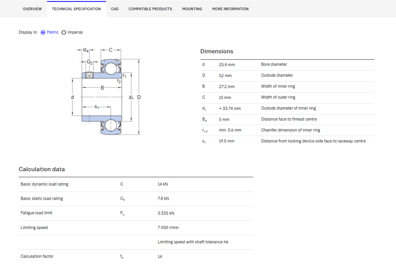The height and width of the screenshot is (266, 396).
Task: Open the Overview tab
Action: [32, 9]
